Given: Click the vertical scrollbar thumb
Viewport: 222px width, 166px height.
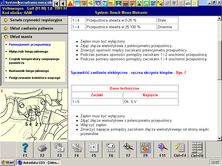Looking at the screenshot, I should [219, 60].
